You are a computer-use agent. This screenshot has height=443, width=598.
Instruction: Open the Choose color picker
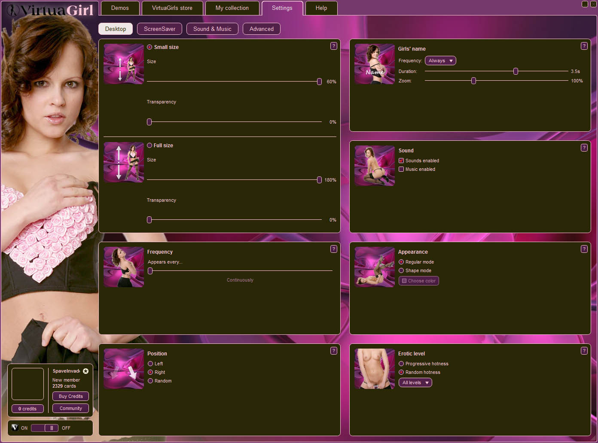tap(418, 281)
